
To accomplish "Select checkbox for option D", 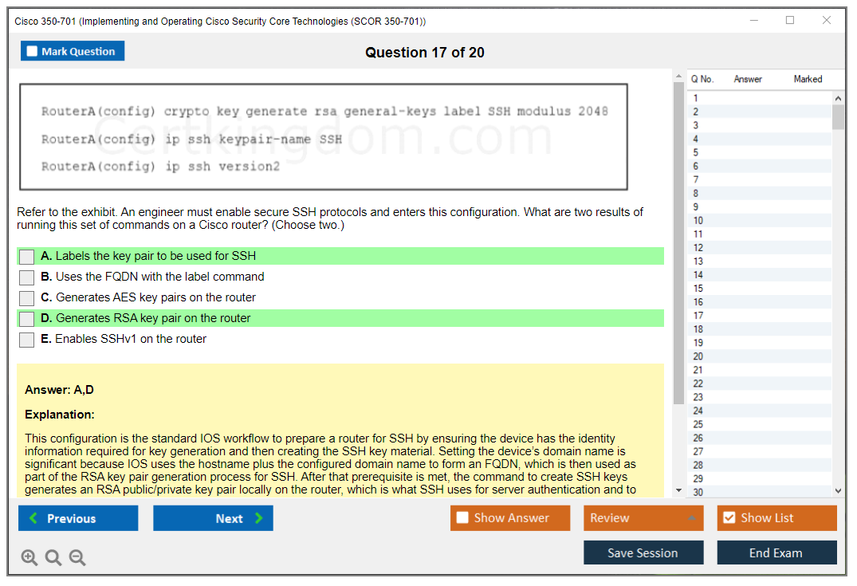I will pos(27,319).
